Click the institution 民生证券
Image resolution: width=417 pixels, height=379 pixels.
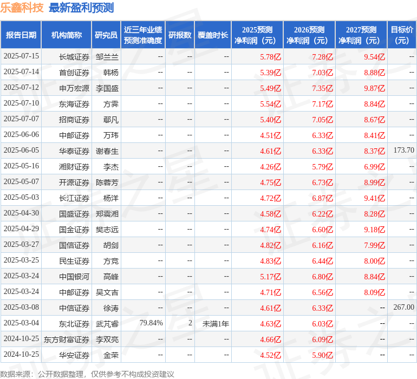[x=74, y=261]
